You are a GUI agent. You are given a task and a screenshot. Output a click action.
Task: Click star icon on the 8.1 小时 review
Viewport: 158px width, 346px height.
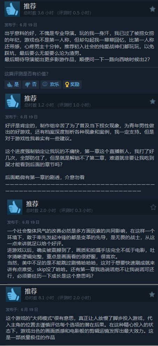click(152, 294)
